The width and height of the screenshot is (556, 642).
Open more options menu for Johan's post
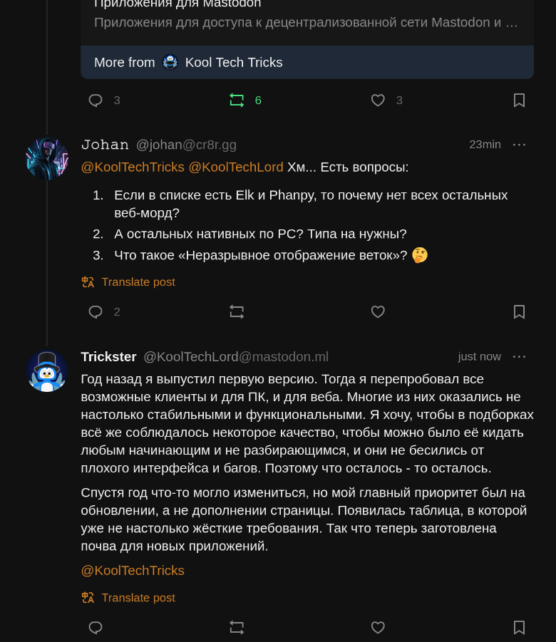(x=519, y=145)
